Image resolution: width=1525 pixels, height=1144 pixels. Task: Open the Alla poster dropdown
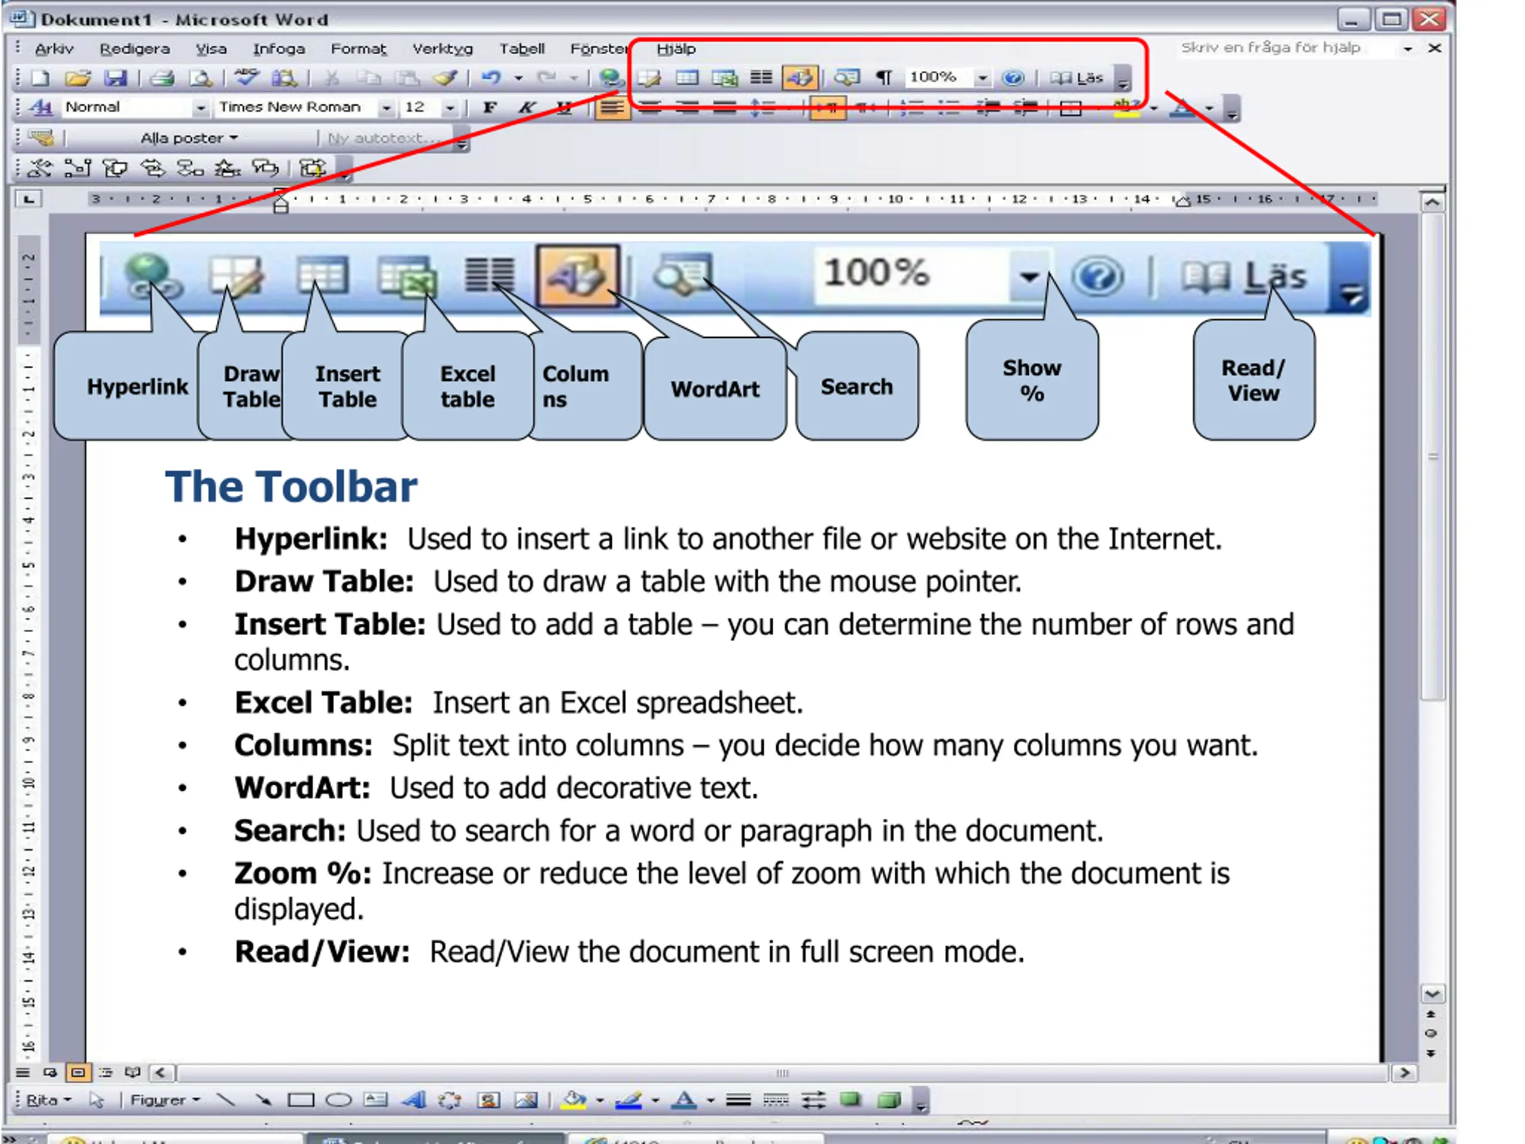(189, 138)
